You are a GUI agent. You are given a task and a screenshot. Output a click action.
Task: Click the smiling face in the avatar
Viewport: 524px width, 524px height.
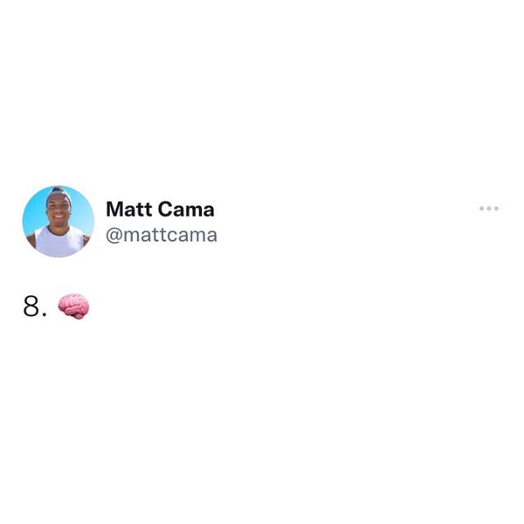point(59,210)
